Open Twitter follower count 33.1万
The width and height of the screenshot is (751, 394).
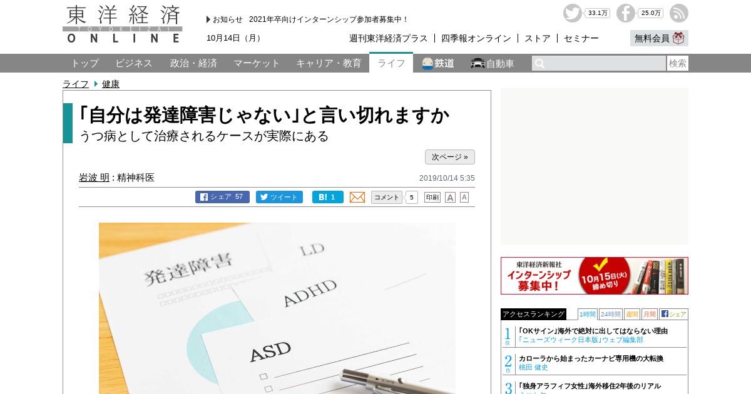(598, 13)
